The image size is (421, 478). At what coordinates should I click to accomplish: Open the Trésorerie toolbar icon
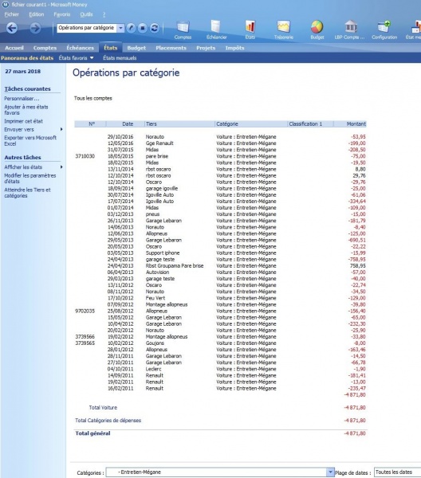pyautogui.click(x=283, y=30)
